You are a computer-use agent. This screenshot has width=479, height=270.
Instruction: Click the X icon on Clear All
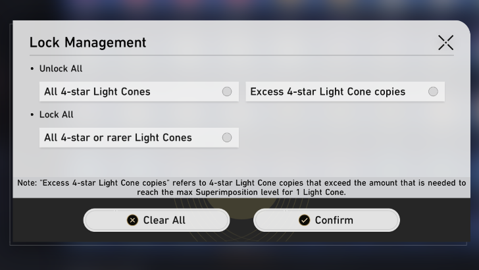[132, 220]
